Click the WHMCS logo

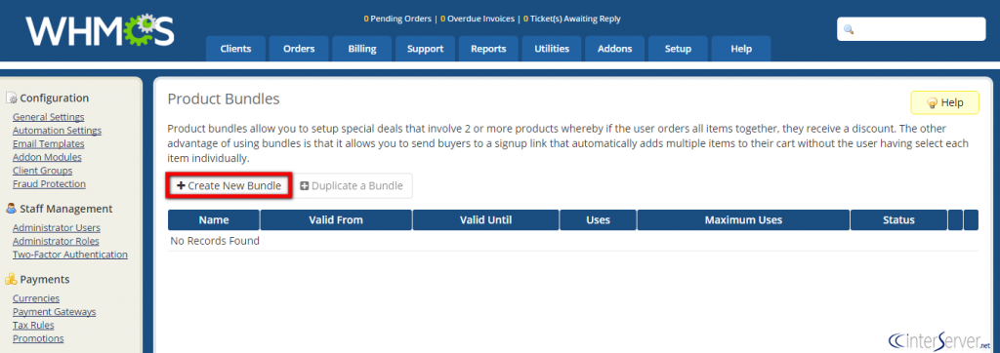(101, 31)
